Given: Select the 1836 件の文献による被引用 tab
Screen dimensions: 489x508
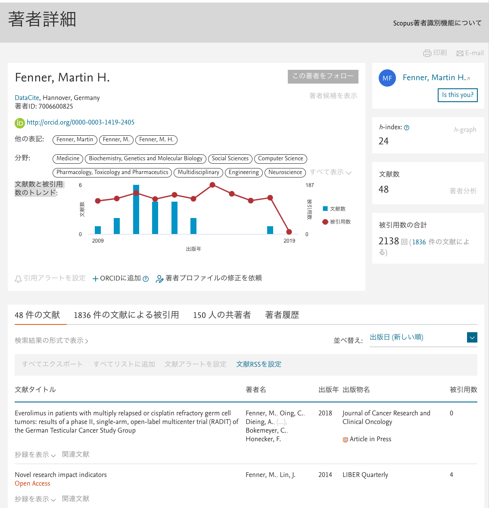Looking at the screenshot, I should pos(126,315).
